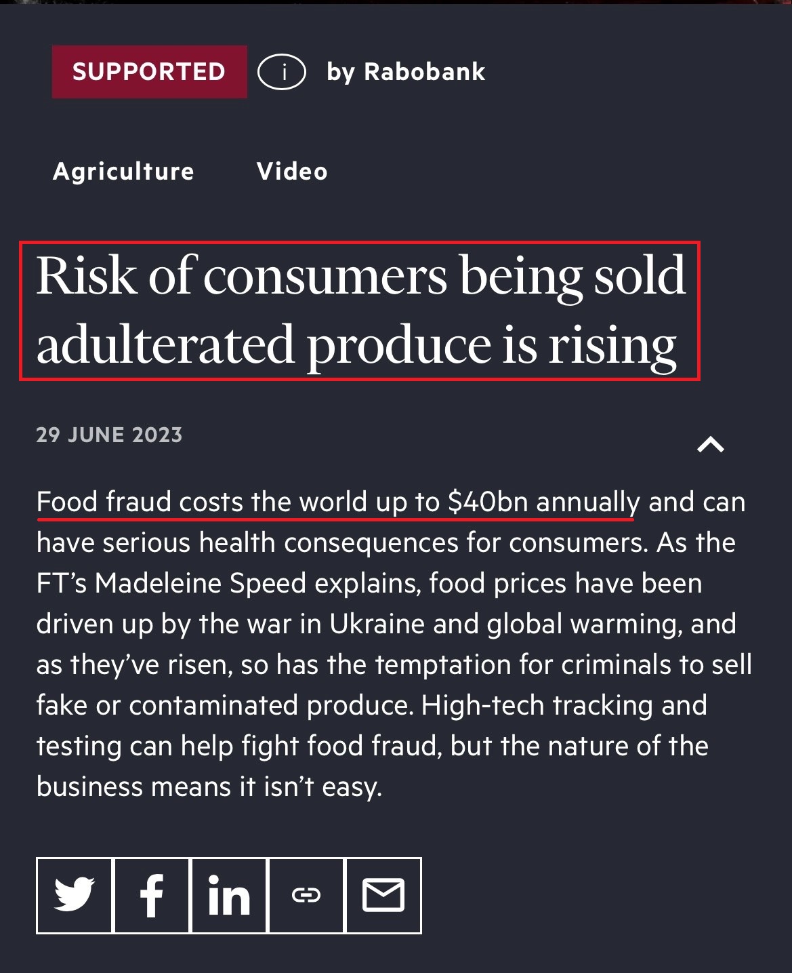Screen dimensions: 792x973
Task: Click the word 'Risk' in headline
Action: coord(86,276)
